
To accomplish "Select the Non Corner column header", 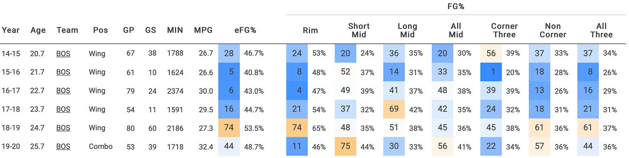I will click(x=553, y=30).
